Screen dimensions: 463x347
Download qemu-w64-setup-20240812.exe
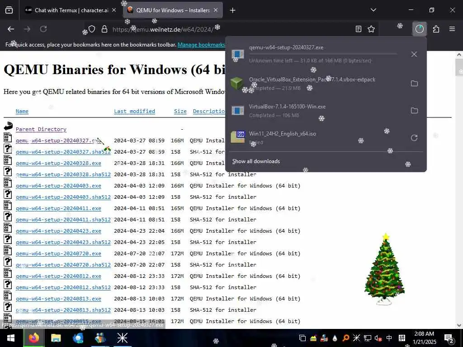click(x=58, y=276)
